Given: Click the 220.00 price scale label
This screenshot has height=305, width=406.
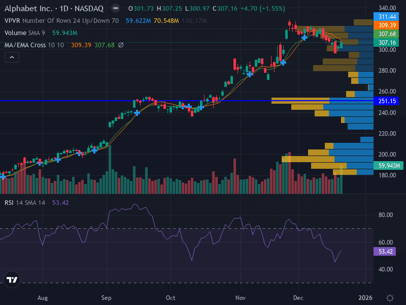Looking at the screenshot, I should point(387,134).
